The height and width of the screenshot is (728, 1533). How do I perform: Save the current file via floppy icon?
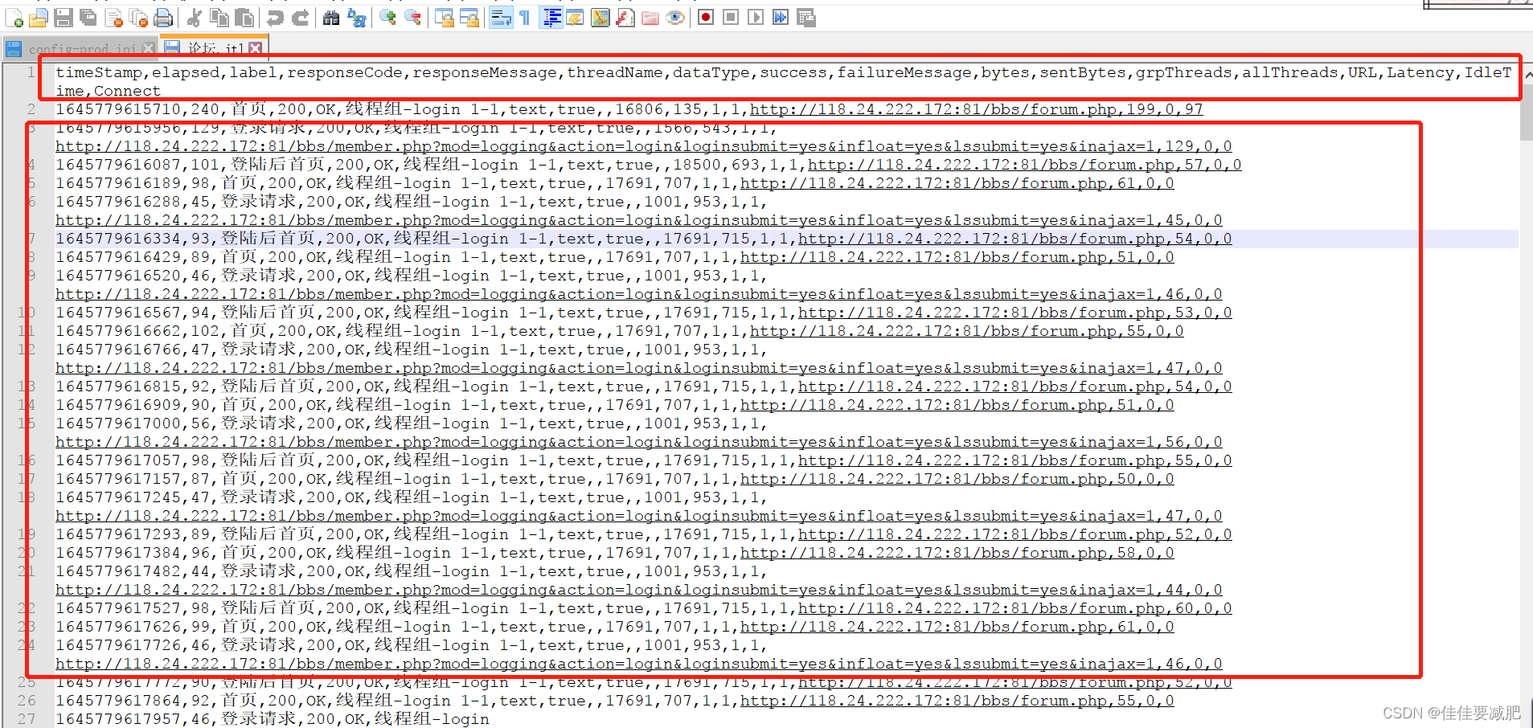click(x=64, y=18)
